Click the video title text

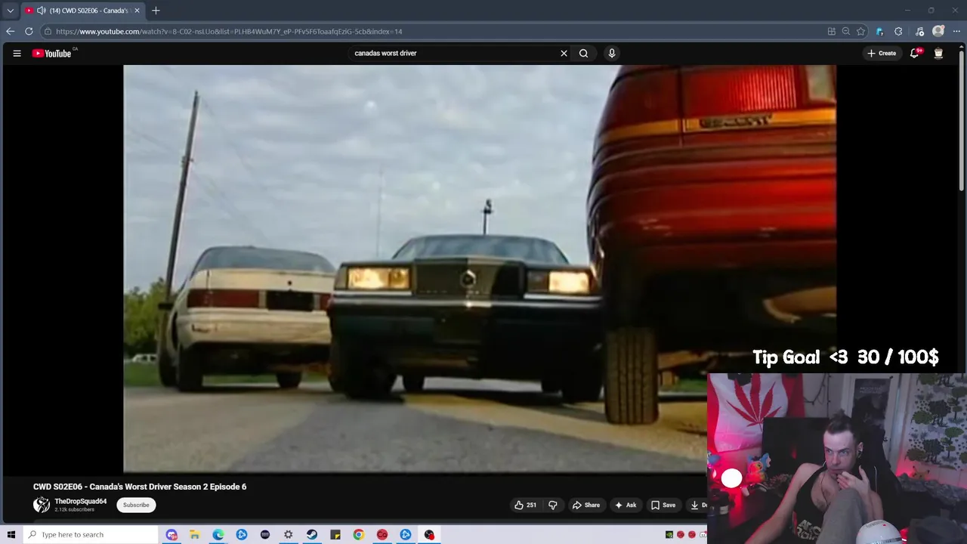click(x=140, y=487)
